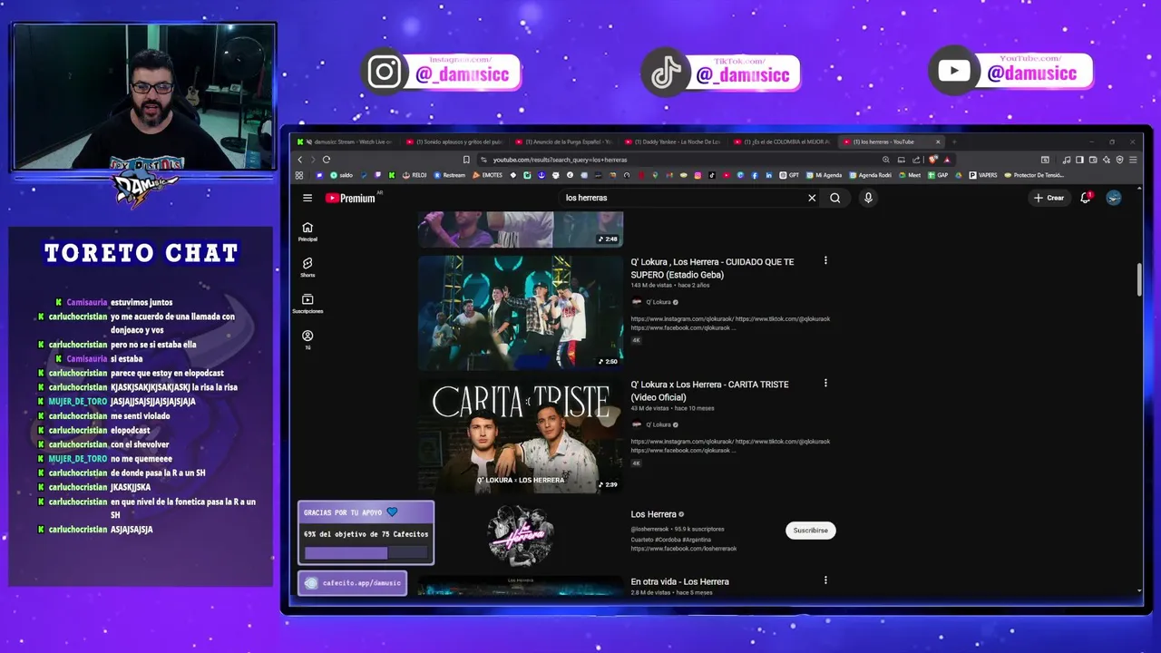
Task: Click the address bar URL
Action: point(560,160)
